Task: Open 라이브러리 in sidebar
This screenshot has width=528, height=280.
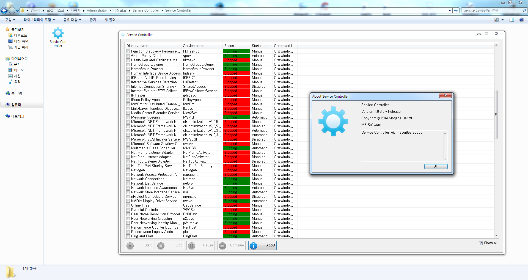Action: 16,58
